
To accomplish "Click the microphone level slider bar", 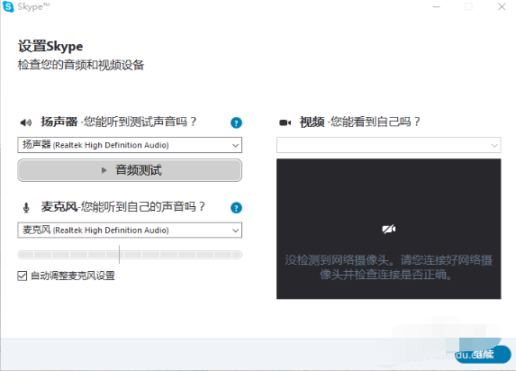I will (x=130, y=255).
